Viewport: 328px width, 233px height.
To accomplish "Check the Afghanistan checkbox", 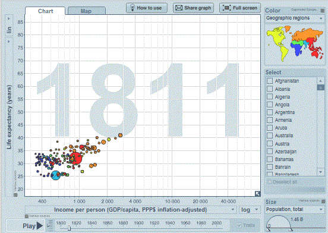I will tap(270, 81).
